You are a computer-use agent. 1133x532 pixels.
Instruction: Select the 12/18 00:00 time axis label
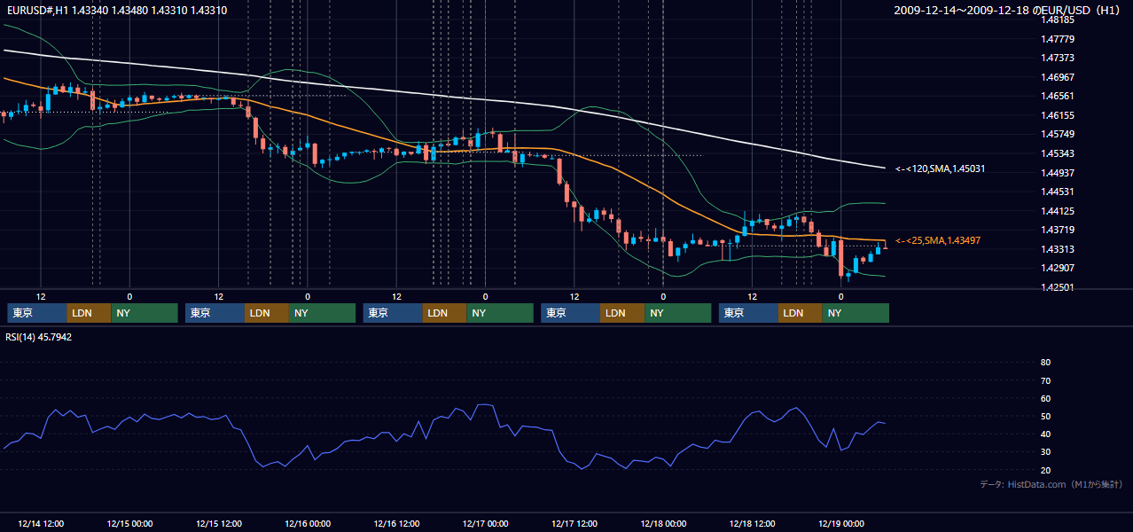click(x=663, y=523)
